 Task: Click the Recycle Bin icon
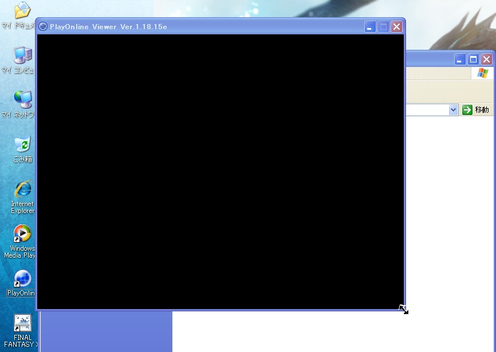coord(22,144)
